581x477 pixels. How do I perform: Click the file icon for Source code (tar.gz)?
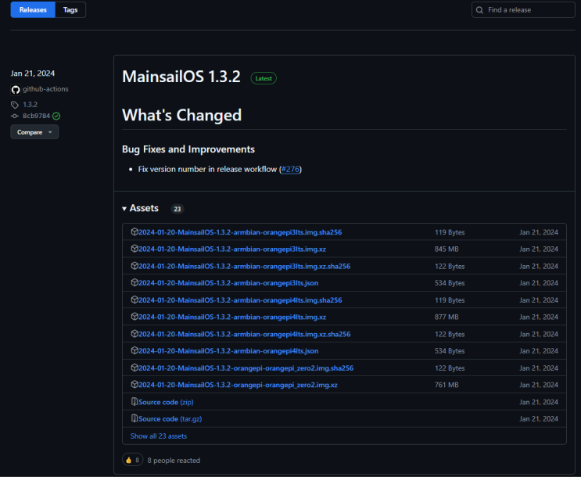click(134, 418)
